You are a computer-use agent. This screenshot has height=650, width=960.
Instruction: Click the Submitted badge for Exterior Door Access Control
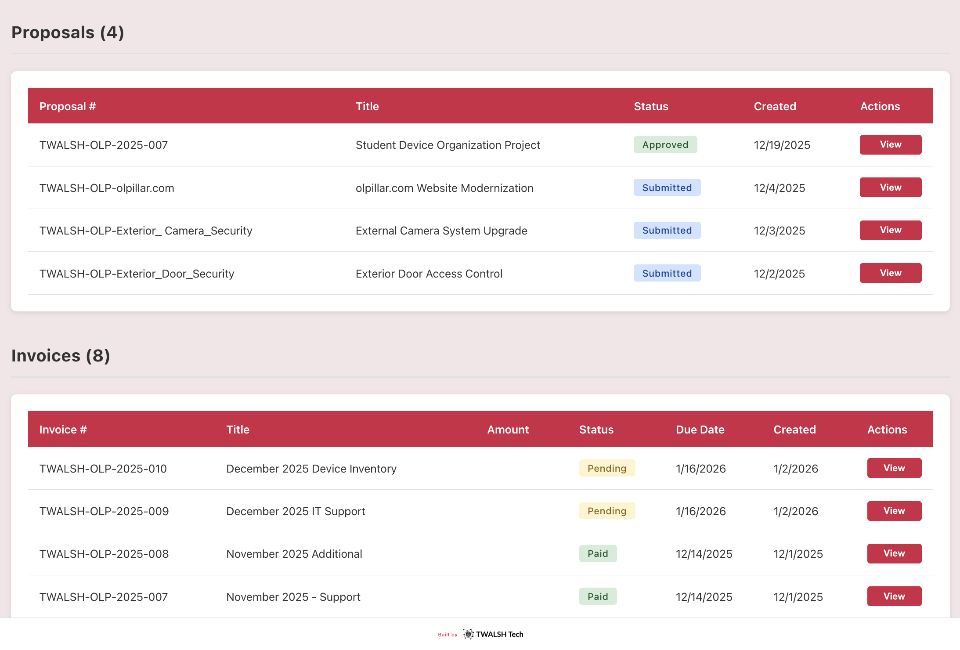pos(667,273)
